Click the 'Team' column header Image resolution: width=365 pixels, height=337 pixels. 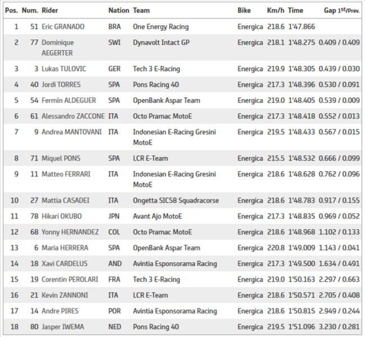[142, 11]
